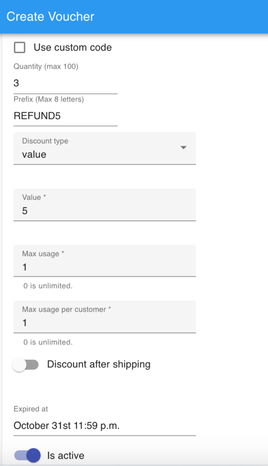Click the Quantity input field
The height and width of the screenshot is (466, 268).
coord(64,83)
